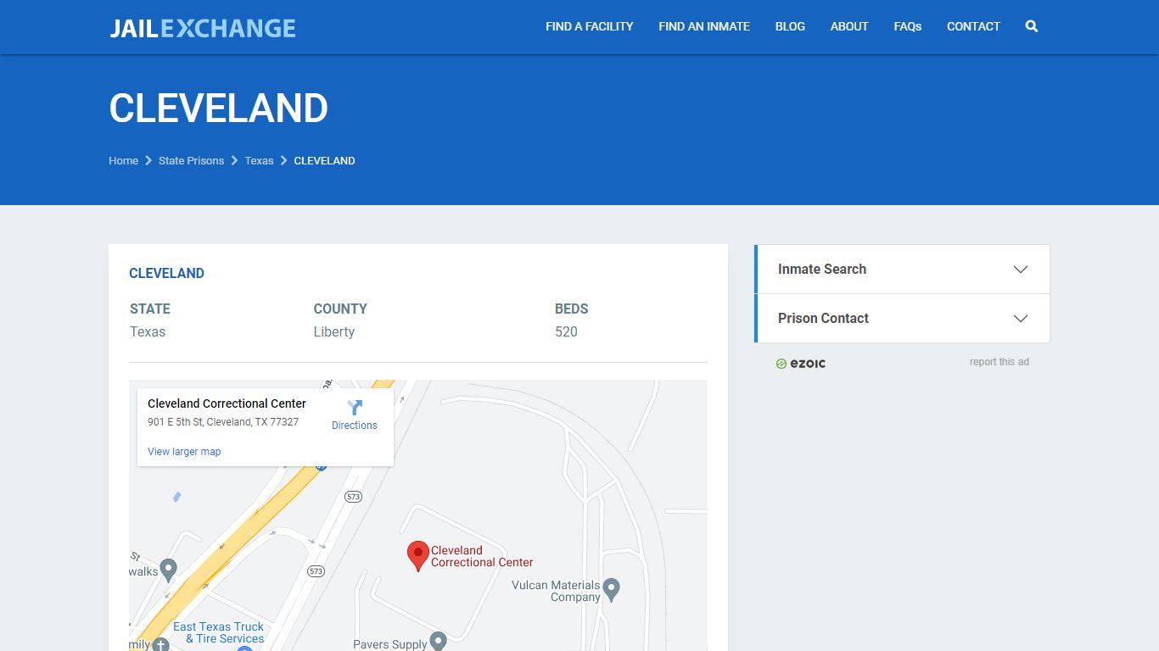Click the address 901 E 5th St text
The height and width of the screenshot is (651, 1159).
(223, 422)
